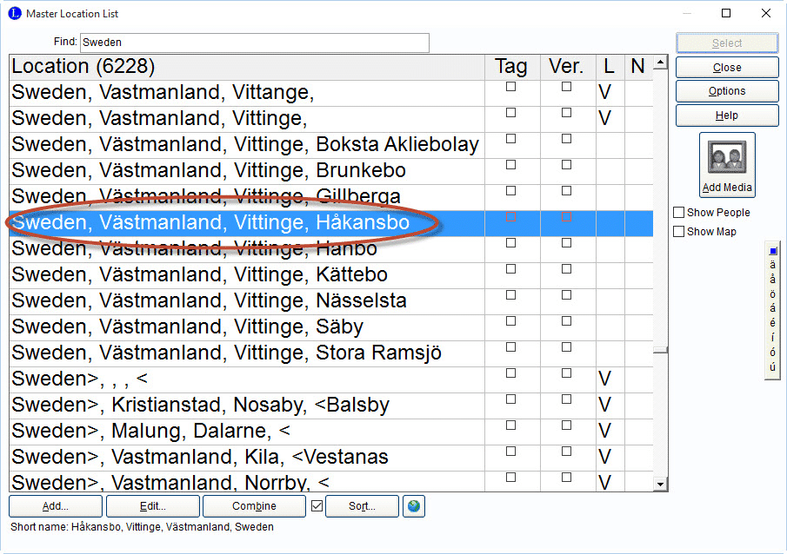Image resolution: width=787 pixels, height=554 pixels.
Task: Select row Vittinge, Gillberga
Action: 330,197
